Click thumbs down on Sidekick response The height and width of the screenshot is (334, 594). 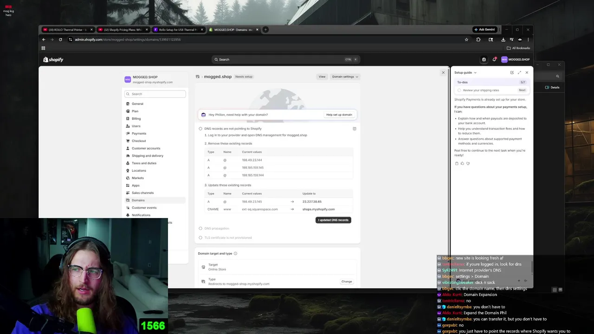click(468, 163)
